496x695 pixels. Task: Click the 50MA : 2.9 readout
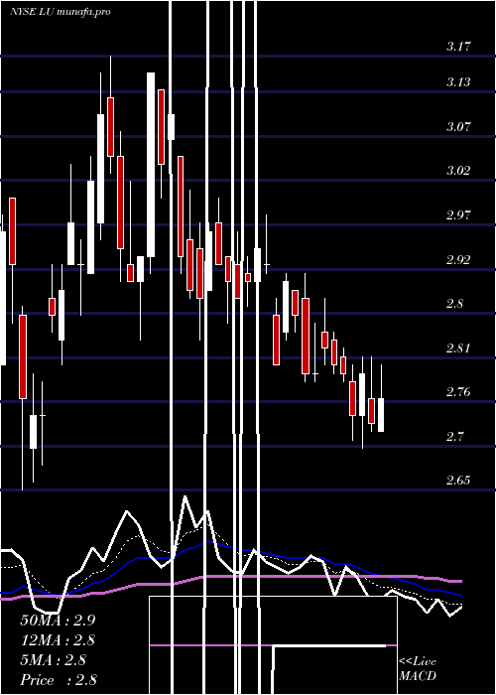tap(58, 621)
